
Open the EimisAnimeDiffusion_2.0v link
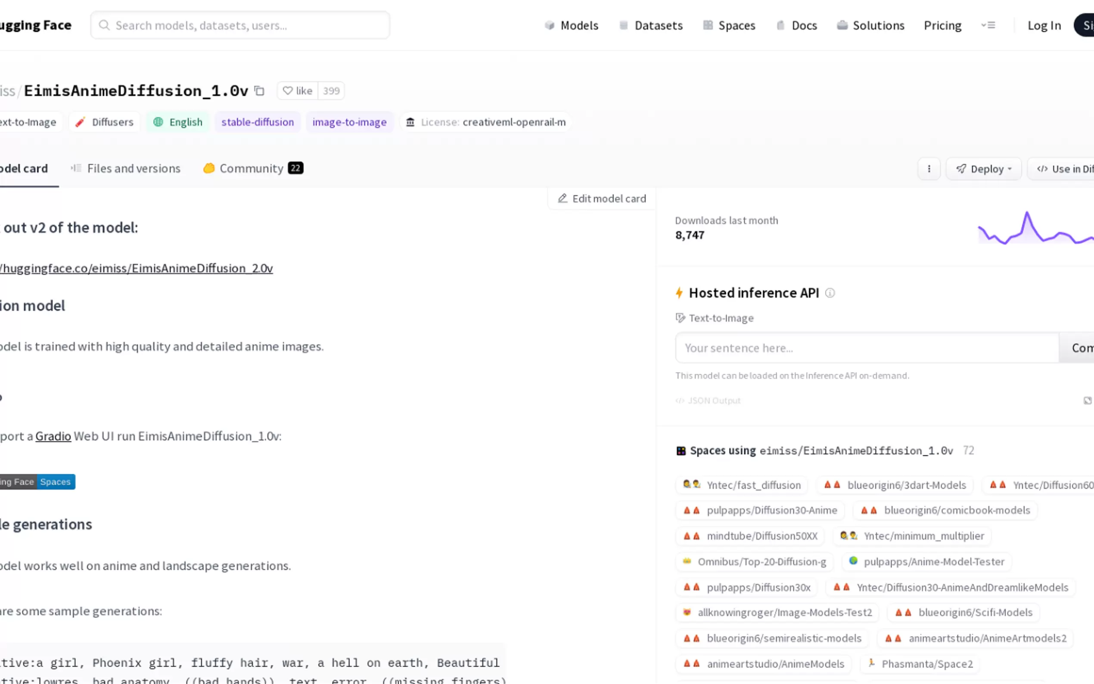point(136,268)
